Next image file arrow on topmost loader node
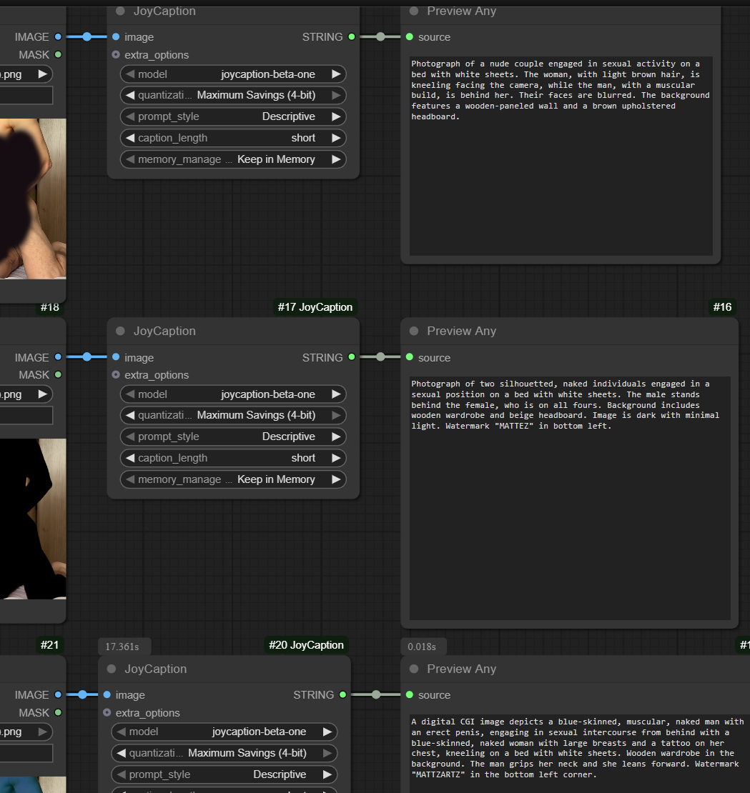The width and height of the screenshot is (750, 793). click(43, 74)
